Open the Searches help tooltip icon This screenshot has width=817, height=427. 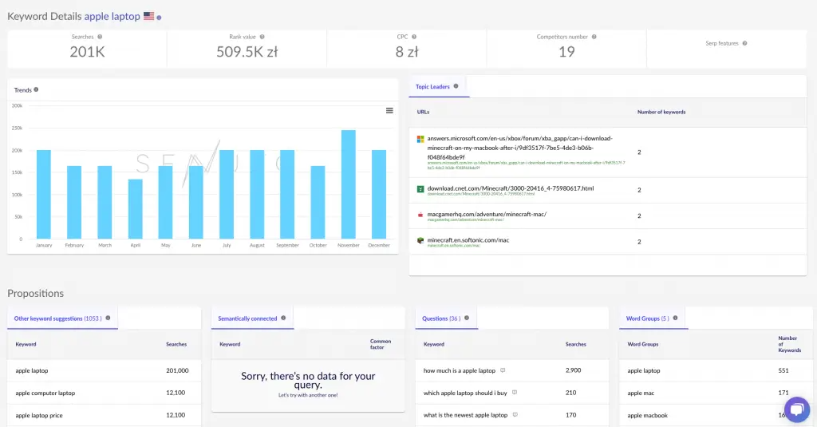click(100, 37)
